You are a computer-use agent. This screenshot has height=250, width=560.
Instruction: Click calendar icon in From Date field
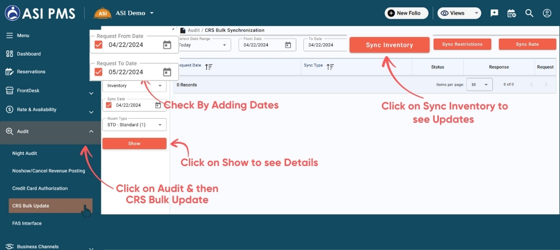pyautogui.click(x=288, y=45)
